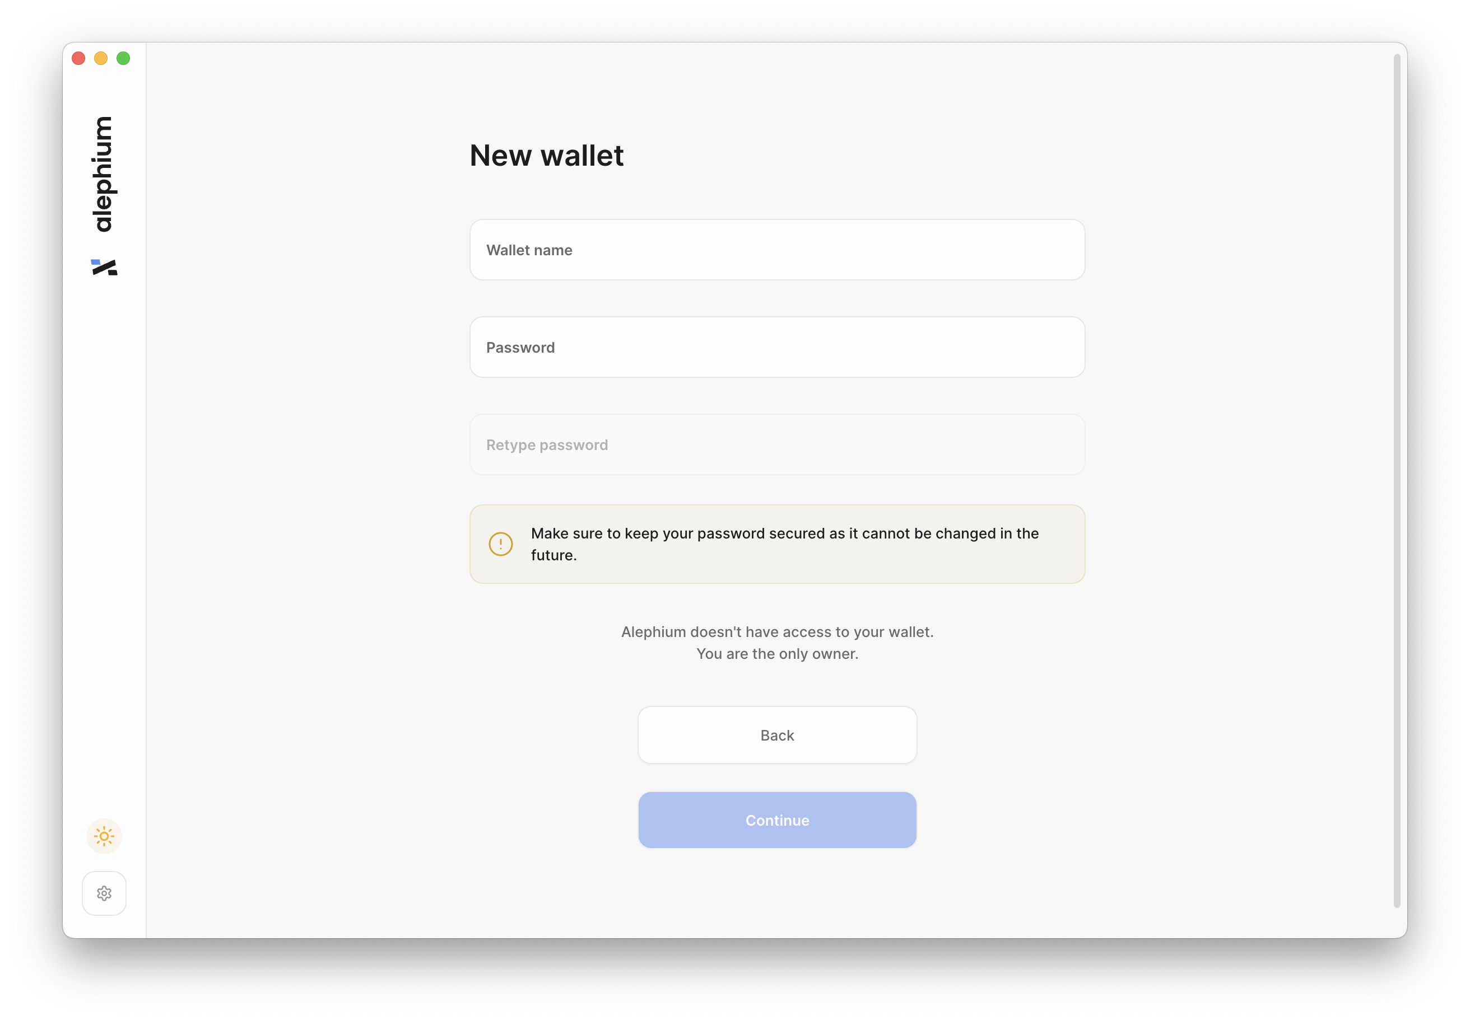Click the yellow minimize window button
1470x1021 pixels.
coord(101,59)
